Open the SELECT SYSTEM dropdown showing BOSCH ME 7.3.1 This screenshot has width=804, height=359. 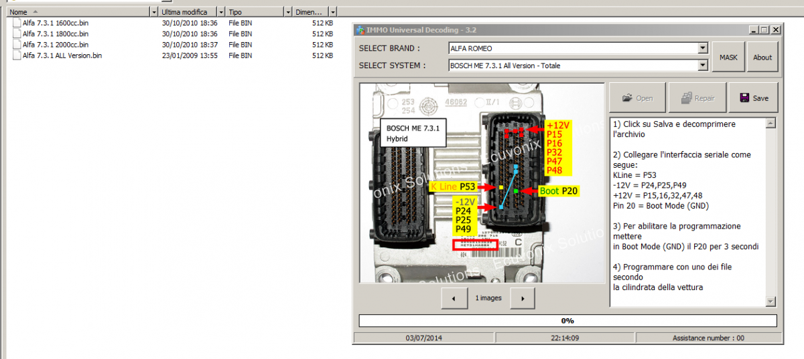click(578, 66)
